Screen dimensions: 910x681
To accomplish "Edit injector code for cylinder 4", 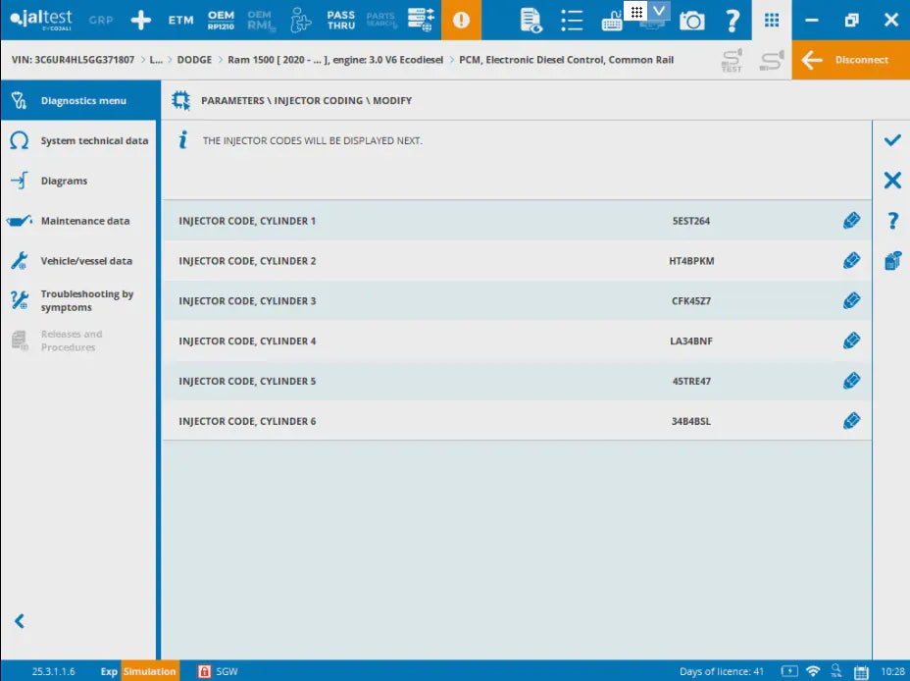I will pyautogui.click(x=851, y=340).
